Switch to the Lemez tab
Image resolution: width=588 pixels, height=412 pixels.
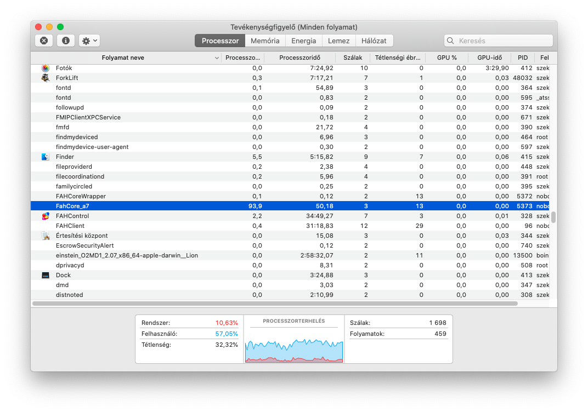(338, 41)
